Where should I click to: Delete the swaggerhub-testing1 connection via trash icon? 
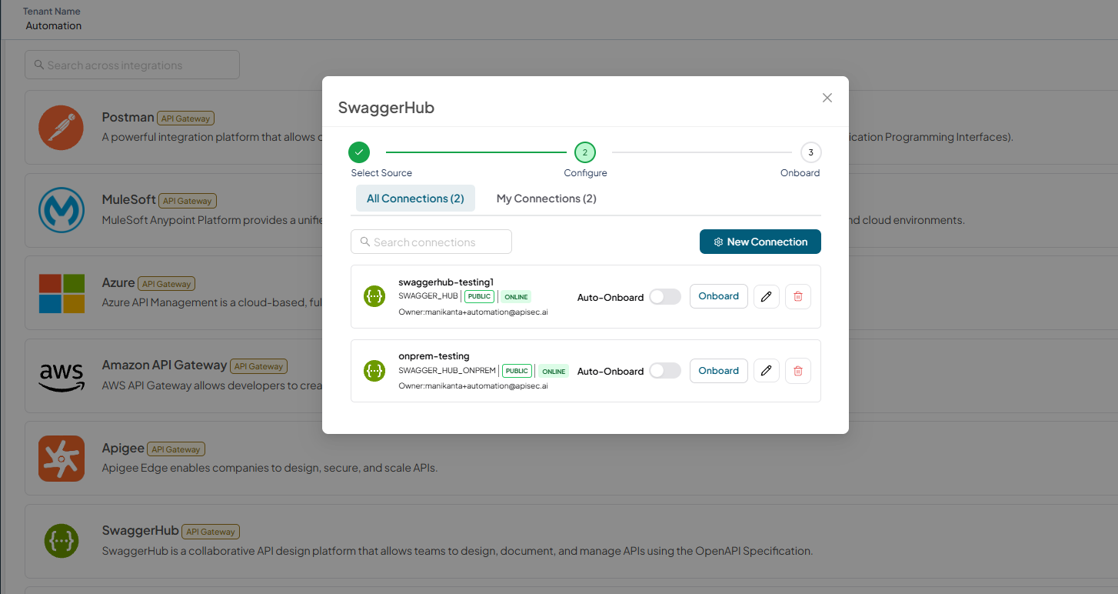click(797, 296)
